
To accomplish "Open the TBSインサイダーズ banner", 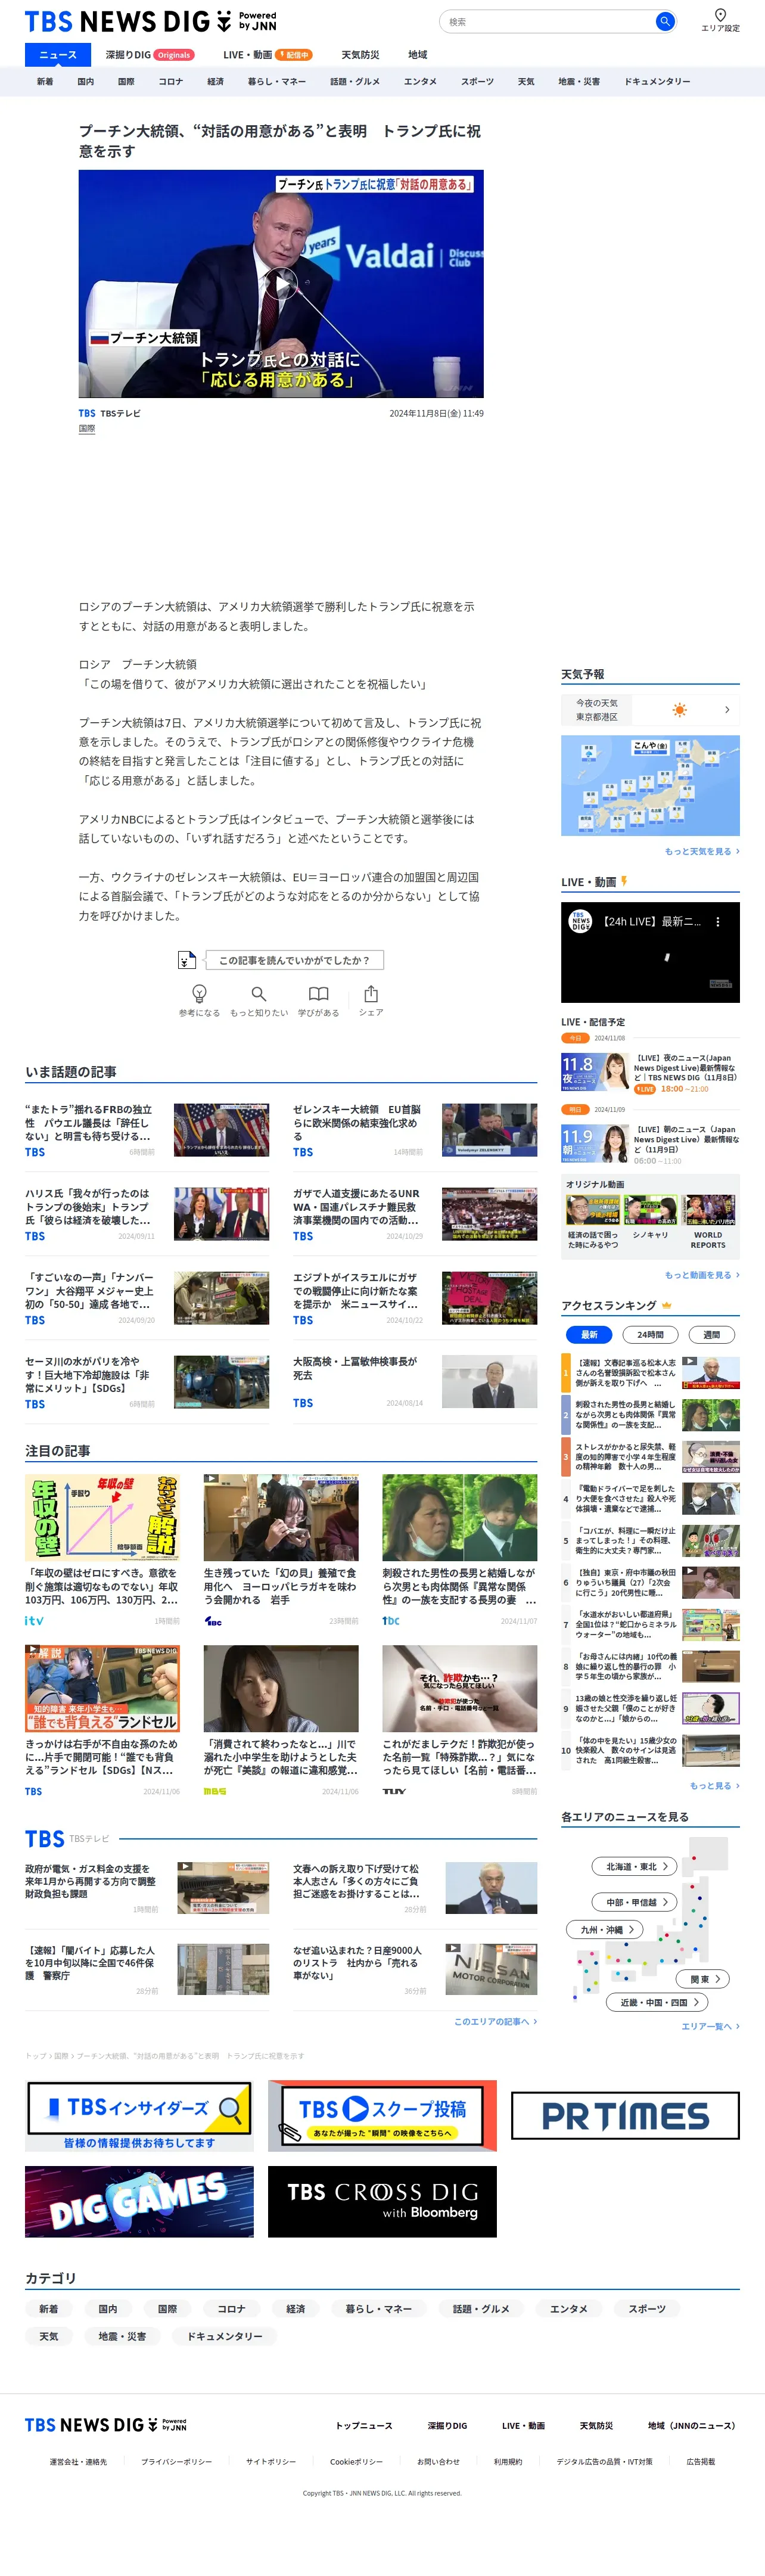I will click(139, 2115).
